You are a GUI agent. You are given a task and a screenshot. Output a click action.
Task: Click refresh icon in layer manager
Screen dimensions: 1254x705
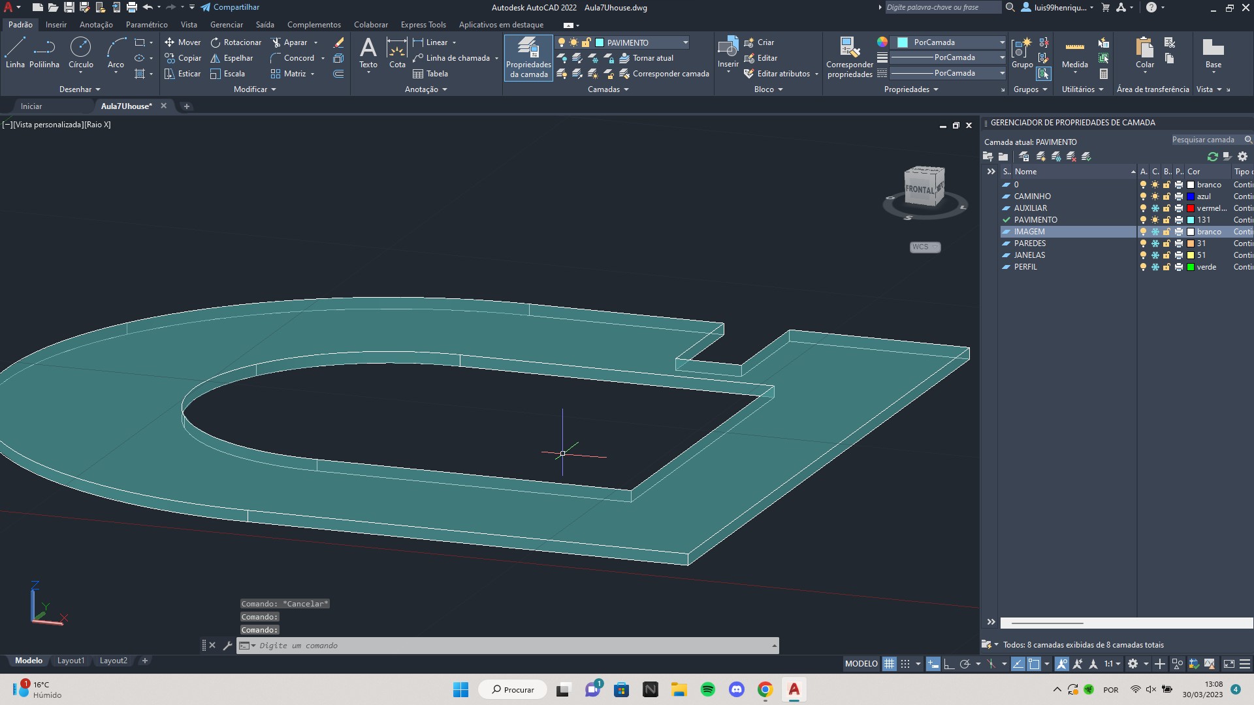(x=1213, y=157)
